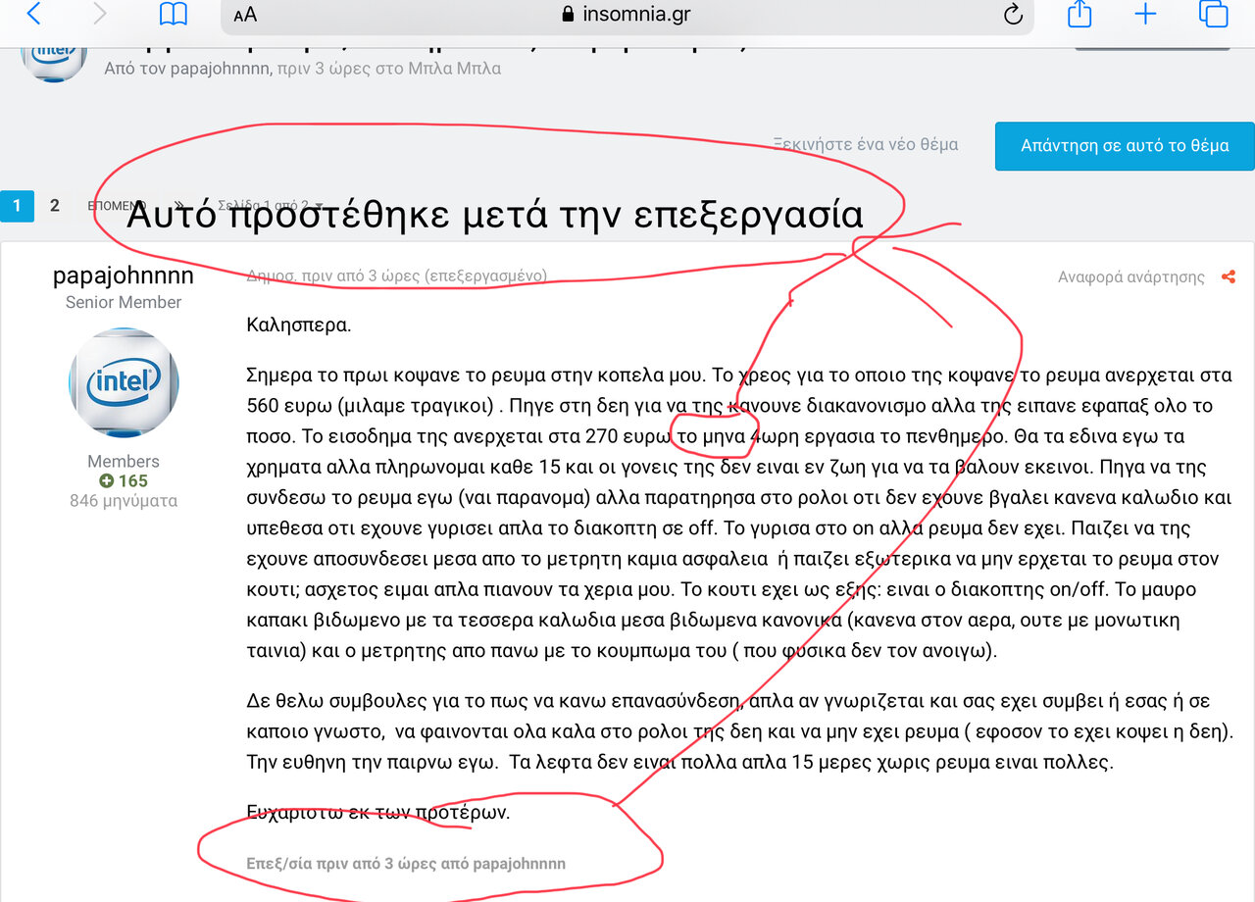
Task: Open the Safari bookmarks book icon
Action: click(x=174, y=15)
